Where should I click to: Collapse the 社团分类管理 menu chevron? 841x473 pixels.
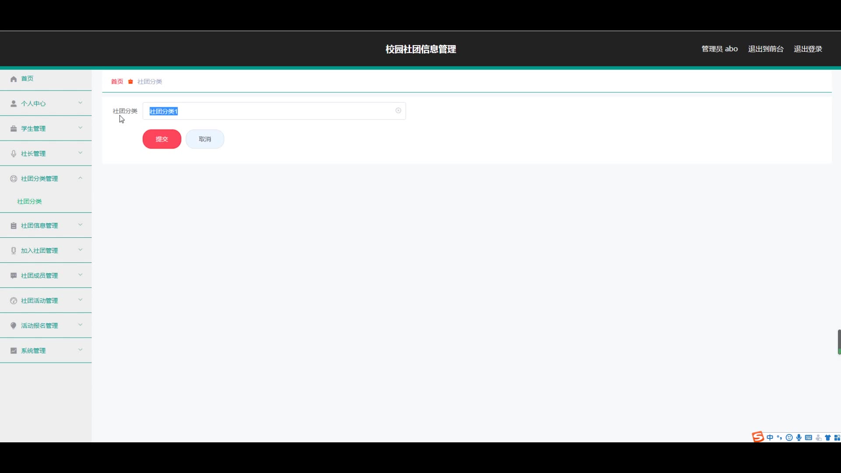[80, 178]
